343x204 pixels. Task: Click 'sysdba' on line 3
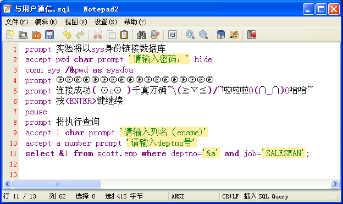click(x=120, y=70)
